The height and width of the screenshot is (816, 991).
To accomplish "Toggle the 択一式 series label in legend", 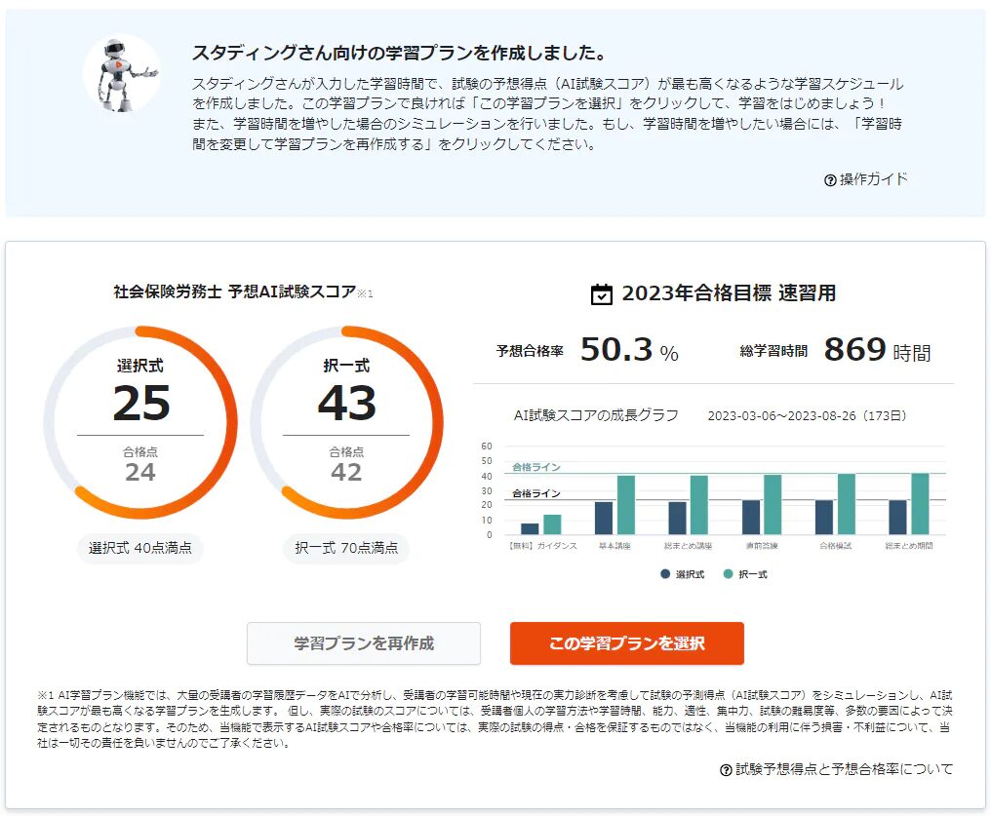I will pyautogui.click(x=753, y=575).
